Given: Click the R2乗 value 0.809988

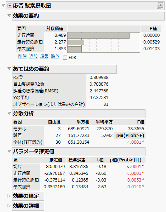Looking at the screenshot, I should 99,78.
